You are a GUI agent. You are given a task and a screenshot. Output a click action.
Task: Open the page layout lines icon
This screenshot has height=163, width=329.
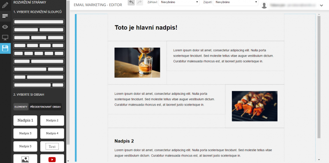point(5,16)
